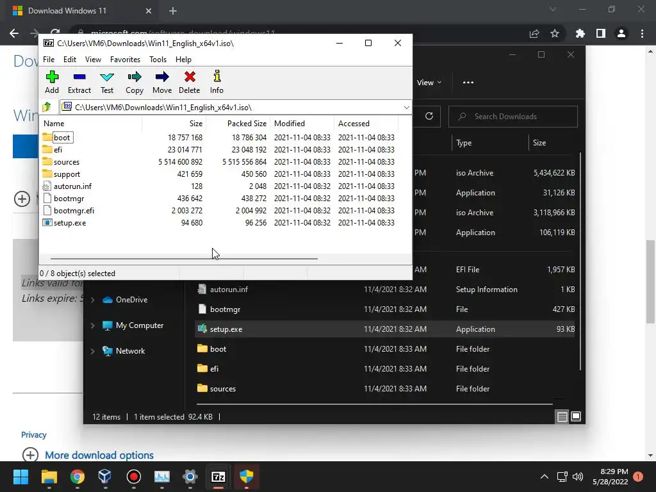Expand the 7-Zip address path dropdown
656x492 pixels.
click(x=406, y=108)
